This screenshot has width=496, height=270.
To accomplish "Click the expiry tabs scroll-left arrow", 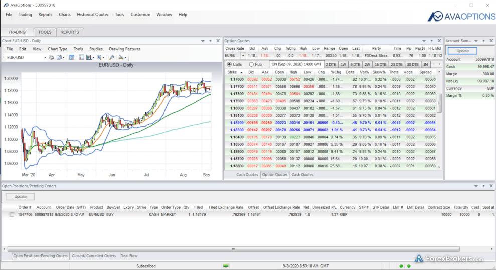I will (x=434, y=64).
